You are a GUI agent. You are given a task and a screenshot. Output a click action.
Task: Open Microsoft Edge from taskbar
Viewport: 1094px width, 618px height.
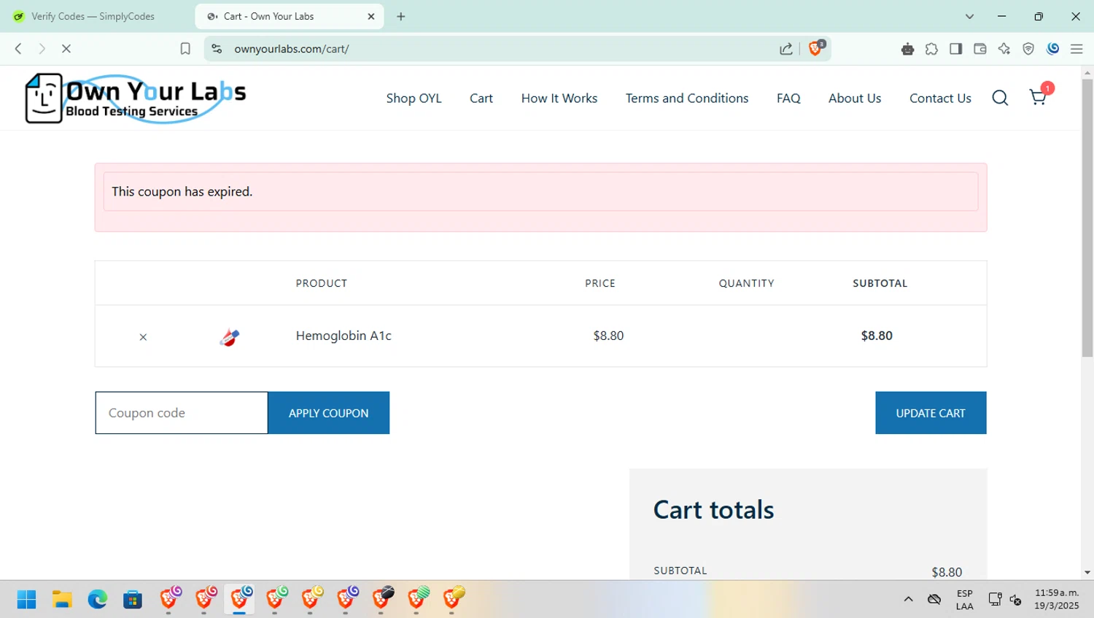pyautogui.click(x=97, y=599)
